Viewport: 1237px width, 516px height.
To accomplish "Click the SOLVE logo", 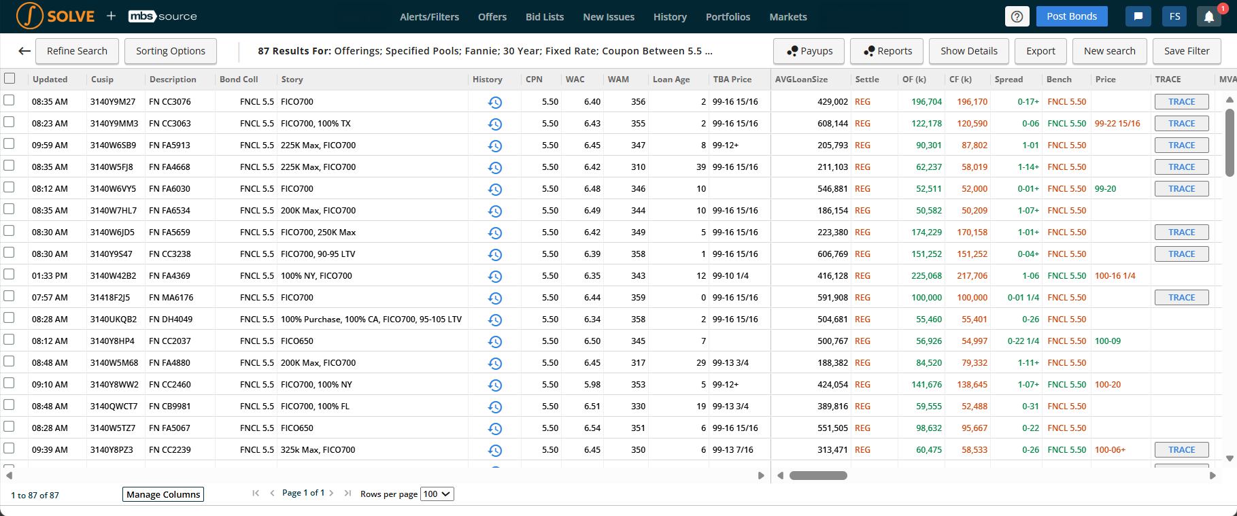I will click(x=56, y=16).
